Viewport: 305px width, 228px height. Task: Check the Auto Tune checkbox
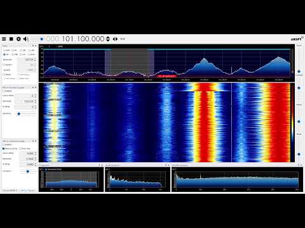20,149
